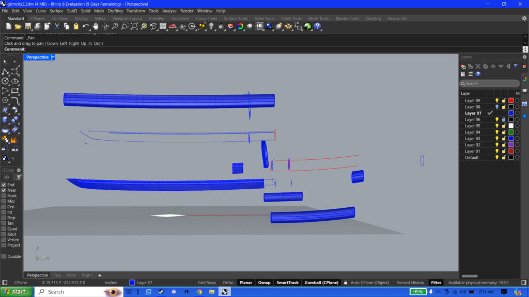This screenshot has width=529, height=297.
Task: Click the Move Layer Up triangle icon
Action: [x=493, y=67]
